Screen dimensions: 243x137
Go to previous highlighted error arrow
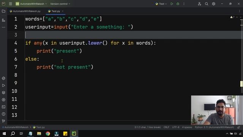(237, 17)
